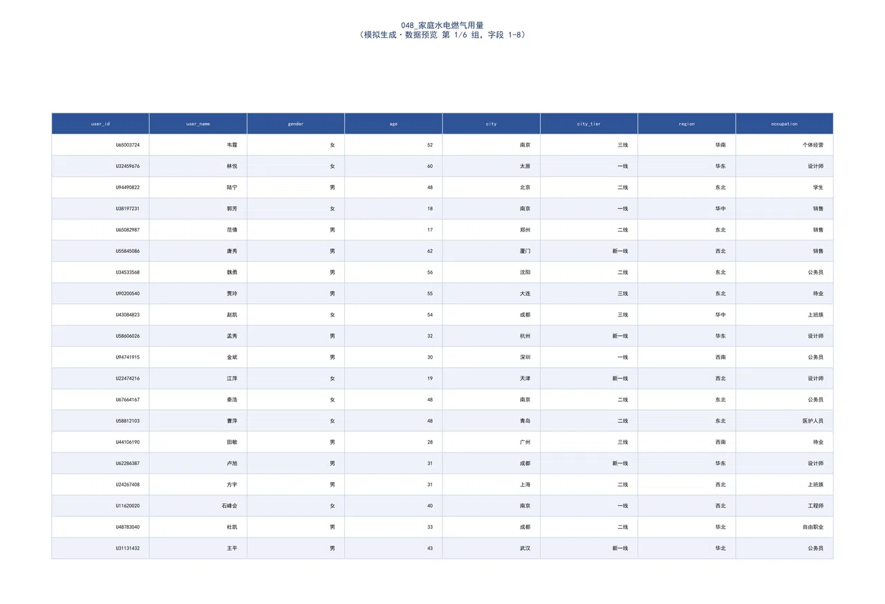Select occupation cell 医护人员
885x604 pixels.
[x=785, y=421]
